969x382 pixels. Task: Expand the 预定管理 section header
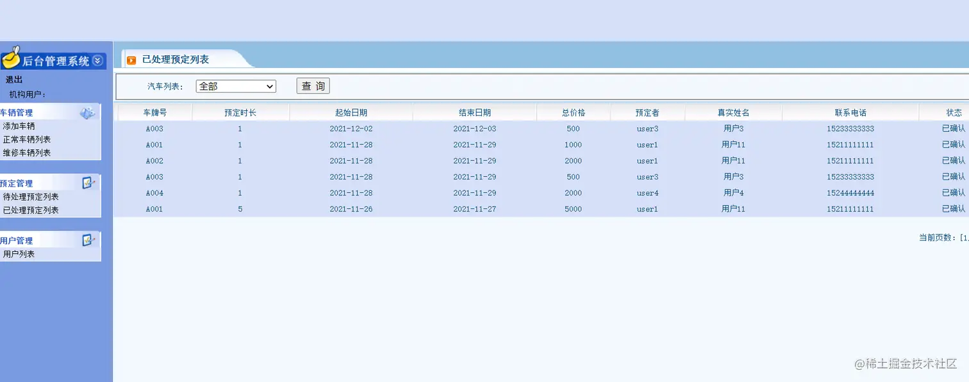(x=50, y=183)
